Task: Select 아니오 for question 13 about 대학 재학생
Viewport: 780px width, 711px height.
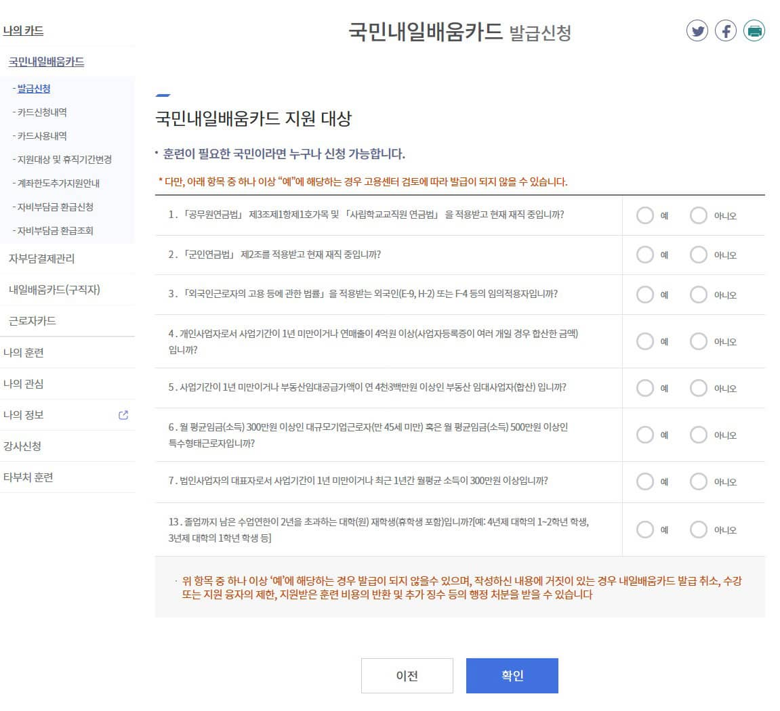Action: click(x=698, y=529)
